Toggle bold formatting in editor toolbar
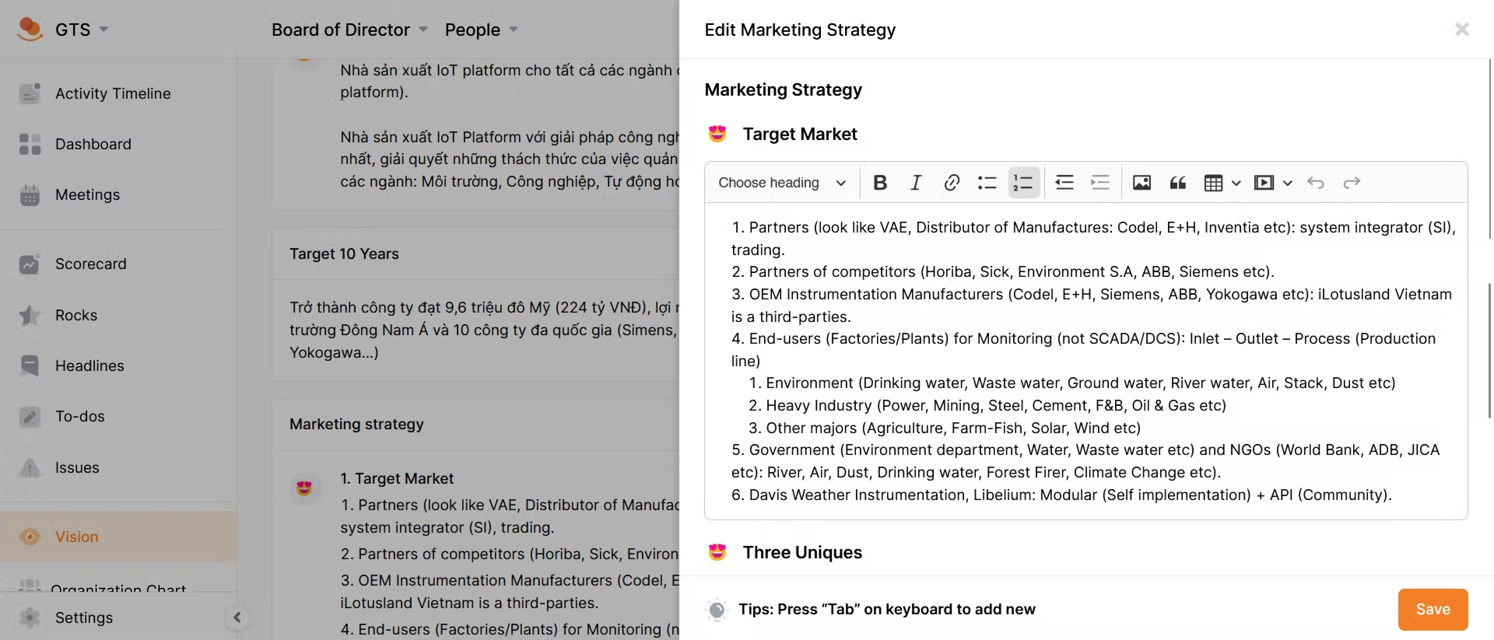This screenshot has width=1494, height=640. pyautogui.click(x=879, y=183)
